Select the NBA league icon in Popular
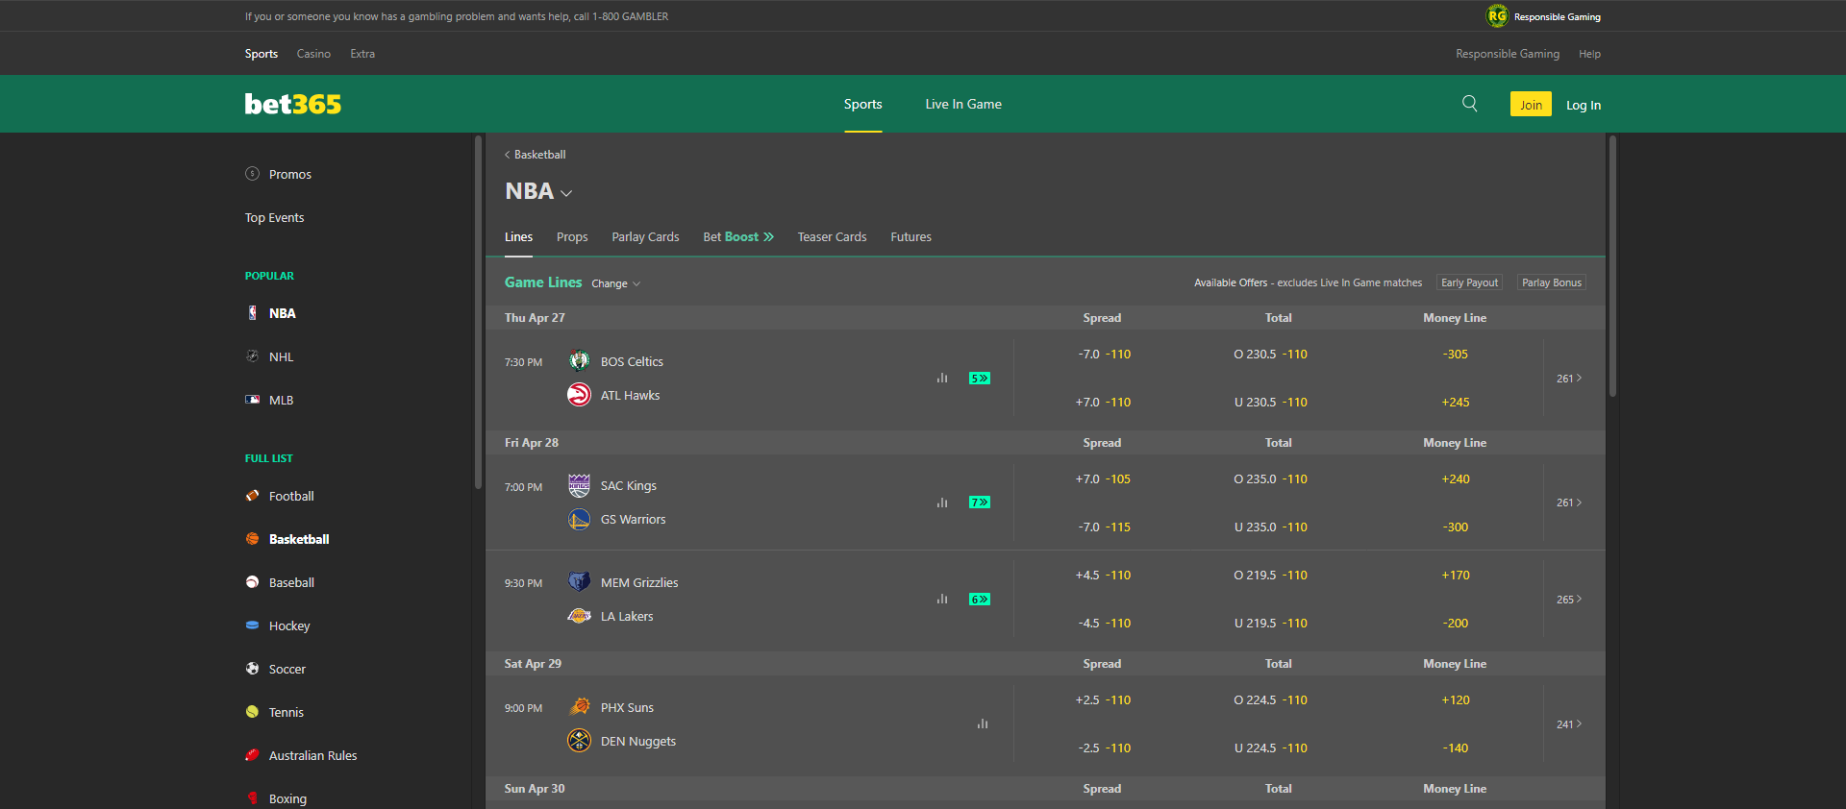The image size is (1846, 809). coord(252,313)
